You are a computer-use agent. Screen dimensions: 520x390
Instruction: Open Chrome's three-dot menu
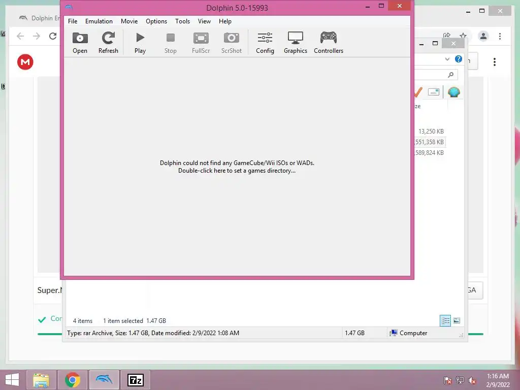(500, 36)
